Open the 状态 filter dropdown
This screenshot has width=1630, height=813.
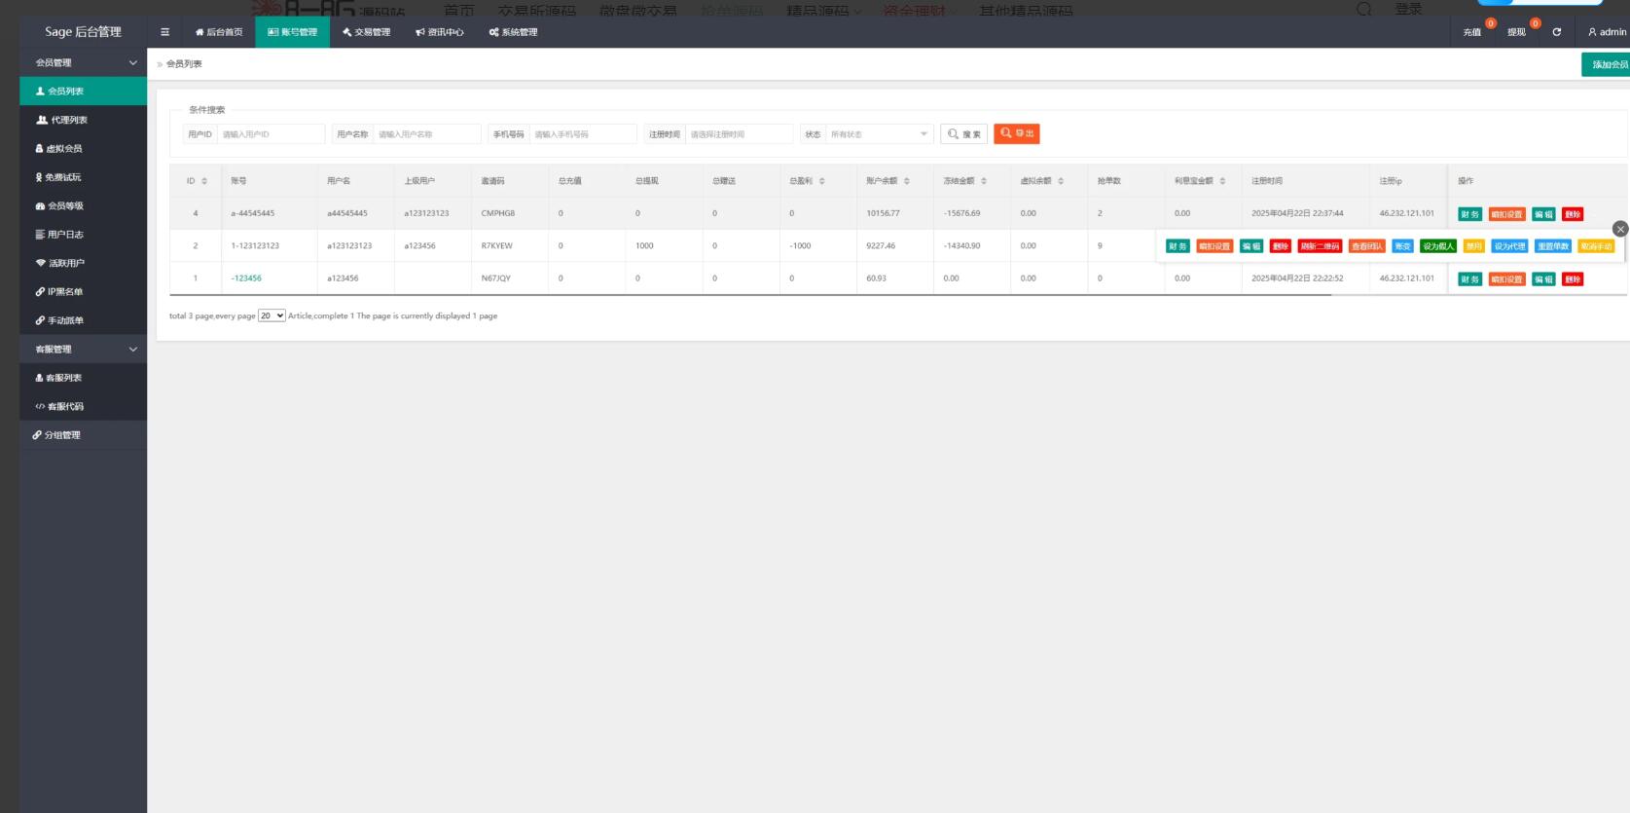879,134
